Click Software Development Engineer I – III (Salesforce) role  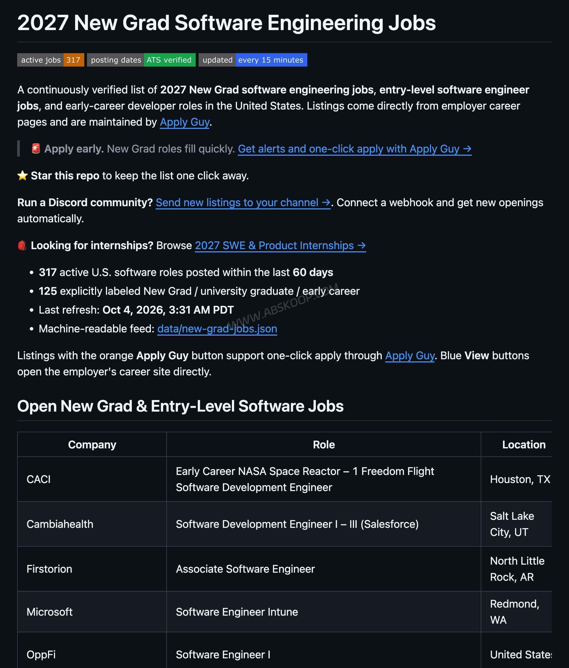point(324,524)
